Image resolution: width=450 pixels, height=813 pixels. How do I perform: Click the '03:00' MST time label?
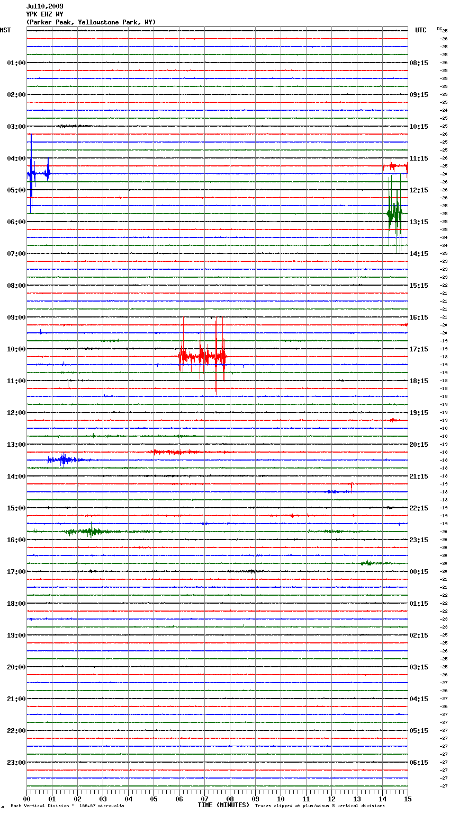click(16, 127)
